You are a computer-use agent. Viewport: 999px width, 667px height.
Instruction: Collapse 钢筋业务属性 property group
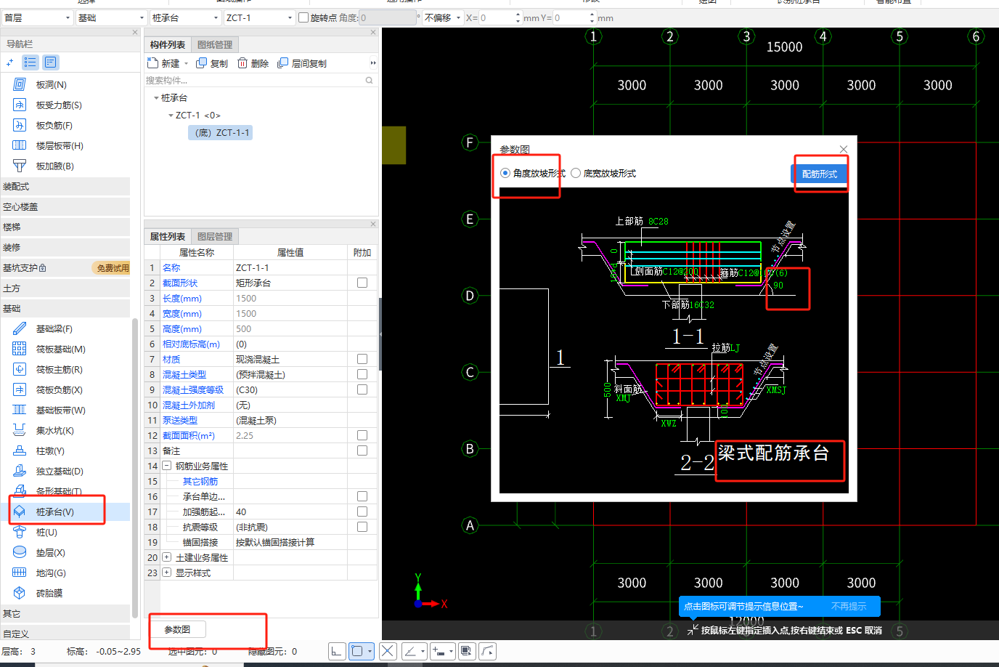[x=166, y=466]
